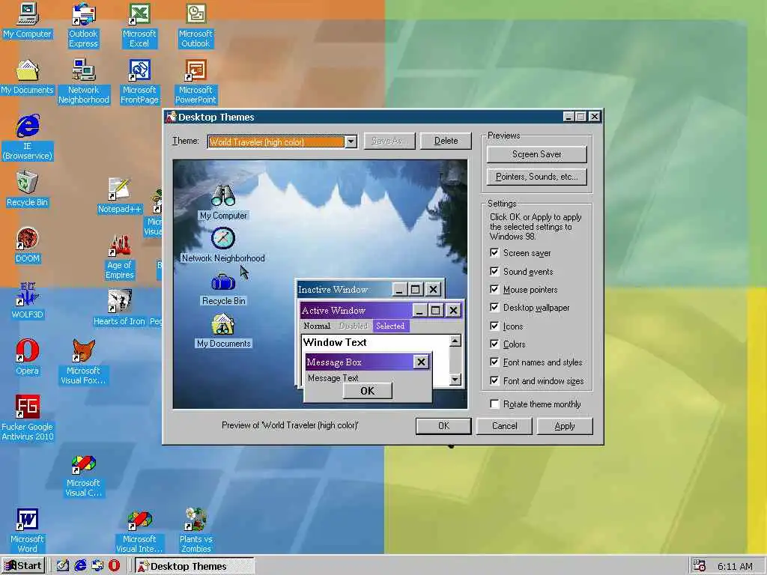
Task: Click the system tray scheduler icon
Action: pos(700,566)
